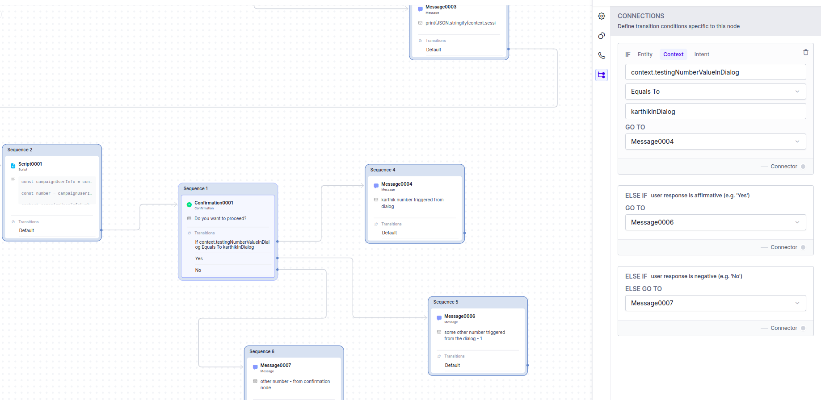This screenshot has height=400, width=821.
Task: Click the Script0001 node title
Action: coord(30,164)
